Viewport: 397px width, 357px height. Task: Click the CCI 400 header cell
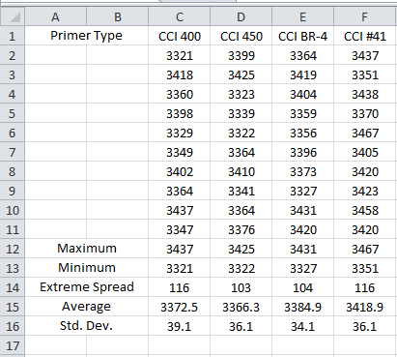coord(180,36)
